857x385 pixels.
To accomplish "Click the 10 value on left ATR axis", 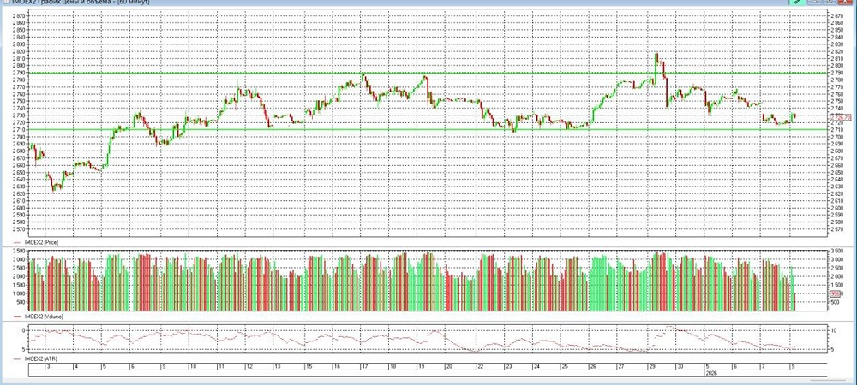I will click(22, 331).
